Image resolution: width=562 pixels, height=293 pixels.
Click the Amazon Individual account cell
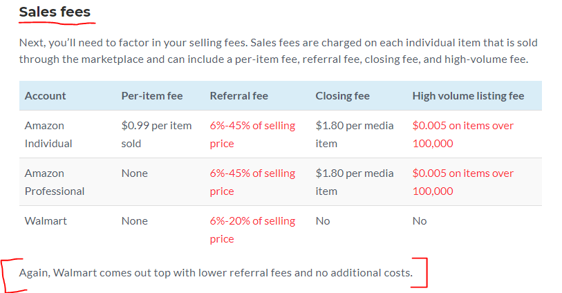click(48, 134)
